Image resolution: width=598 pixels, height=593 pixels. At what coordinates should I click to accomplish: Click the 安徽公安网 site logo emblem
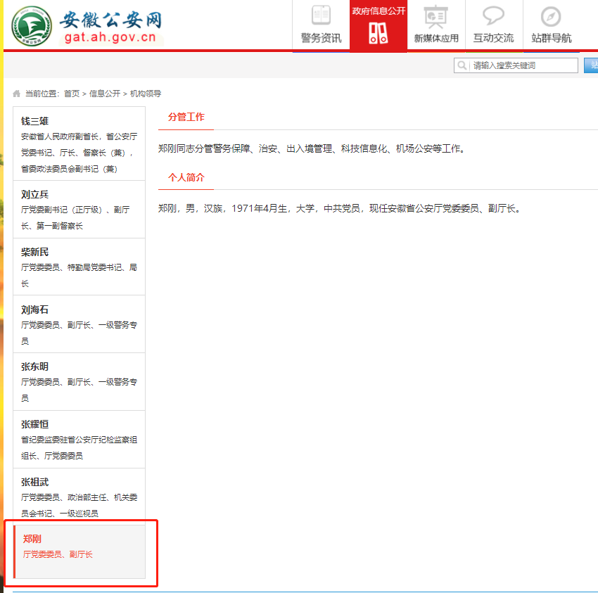point(31,27)
